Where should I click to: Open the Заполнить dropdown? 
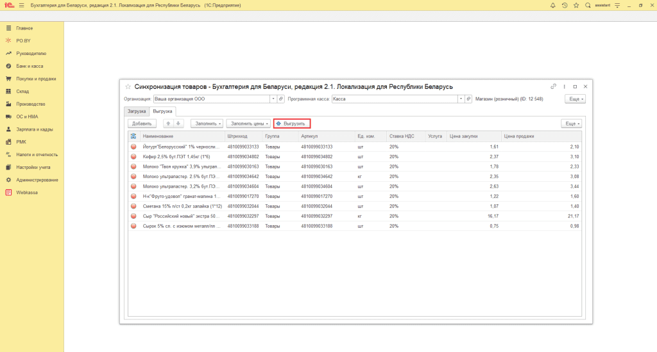(207, 124)
